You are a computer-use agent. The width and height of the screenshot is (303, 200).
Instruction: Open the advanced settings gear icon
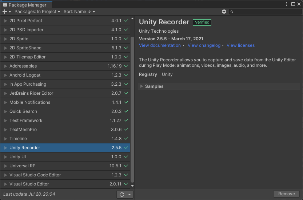point(224,12)
